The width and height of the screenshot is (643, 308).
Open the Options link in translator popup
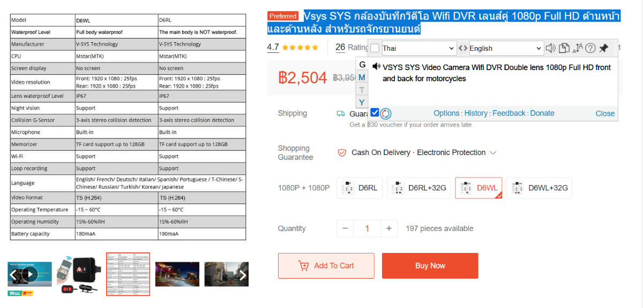[446, 113]
